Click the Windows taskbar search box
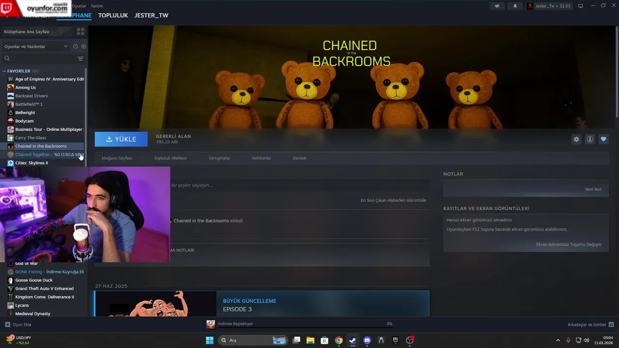 [x=252, y=340]
